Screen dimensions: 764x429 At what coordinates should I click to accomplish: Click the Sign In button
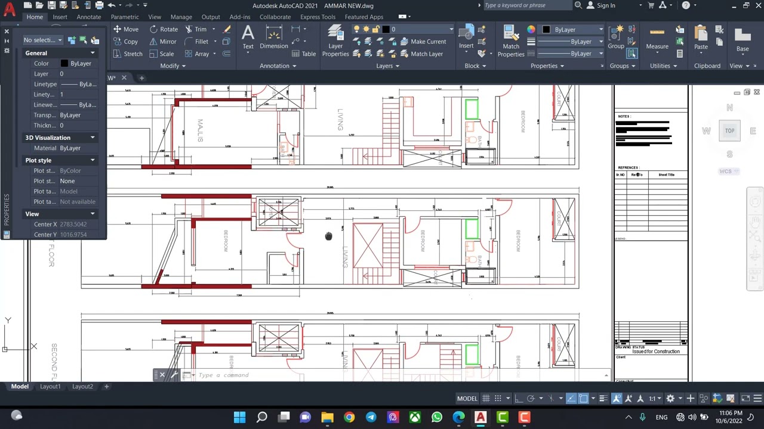point(600,5)
